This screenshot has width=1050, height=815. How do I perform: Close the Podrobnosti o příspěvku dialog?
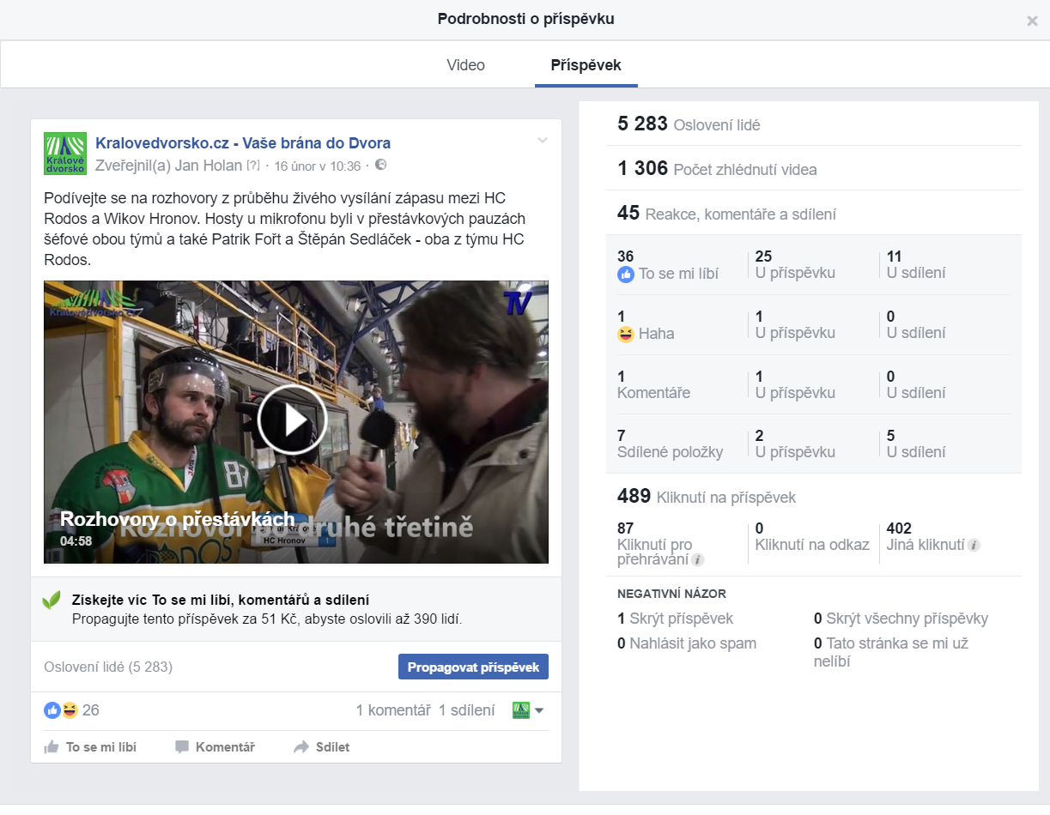click(x=1032, y=21)
